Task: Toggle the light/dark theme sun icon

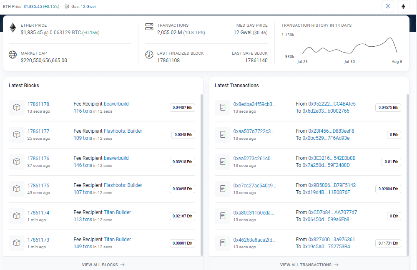Action: pyautogui.click(x=388, y=6)
